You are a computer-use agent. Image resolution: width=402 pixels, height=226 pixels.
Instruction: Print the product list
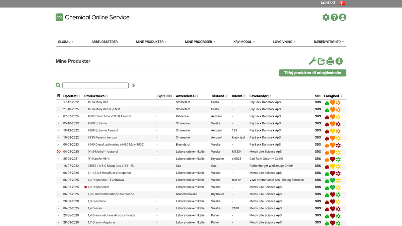point(330,61)
